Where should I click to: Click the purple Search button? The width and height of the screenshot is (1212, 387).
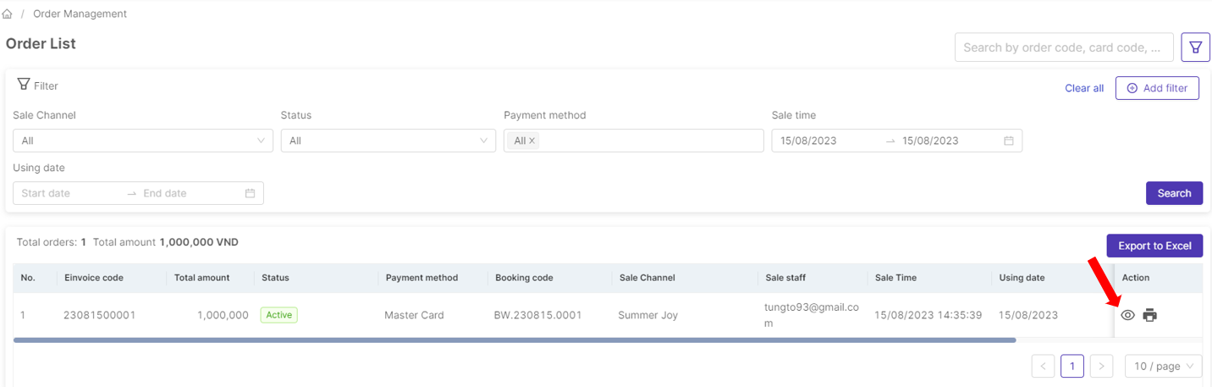1174,193
